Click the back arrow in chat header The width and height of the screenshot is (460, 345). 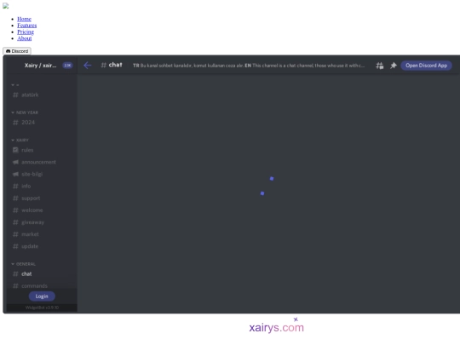pos(88,65)
